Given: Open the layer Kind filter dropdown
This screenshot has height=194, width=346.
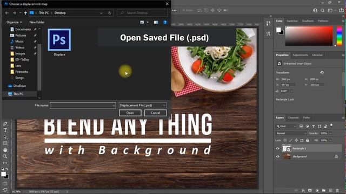Looking at the screenshot, I should [x=286, y=126].
